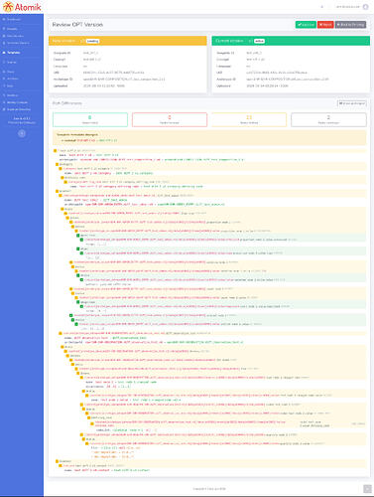Image resolution: width=374 pixels, height=497 pixels.
Task: Collapse the context node near the tree bottom
Action: pyautogui.click(x=57, y=461)
